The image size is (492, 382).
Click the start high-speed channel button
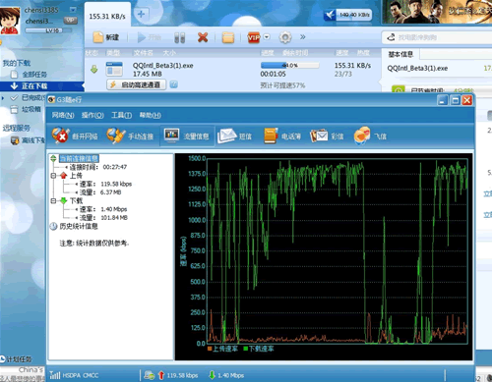coord(137,84)
